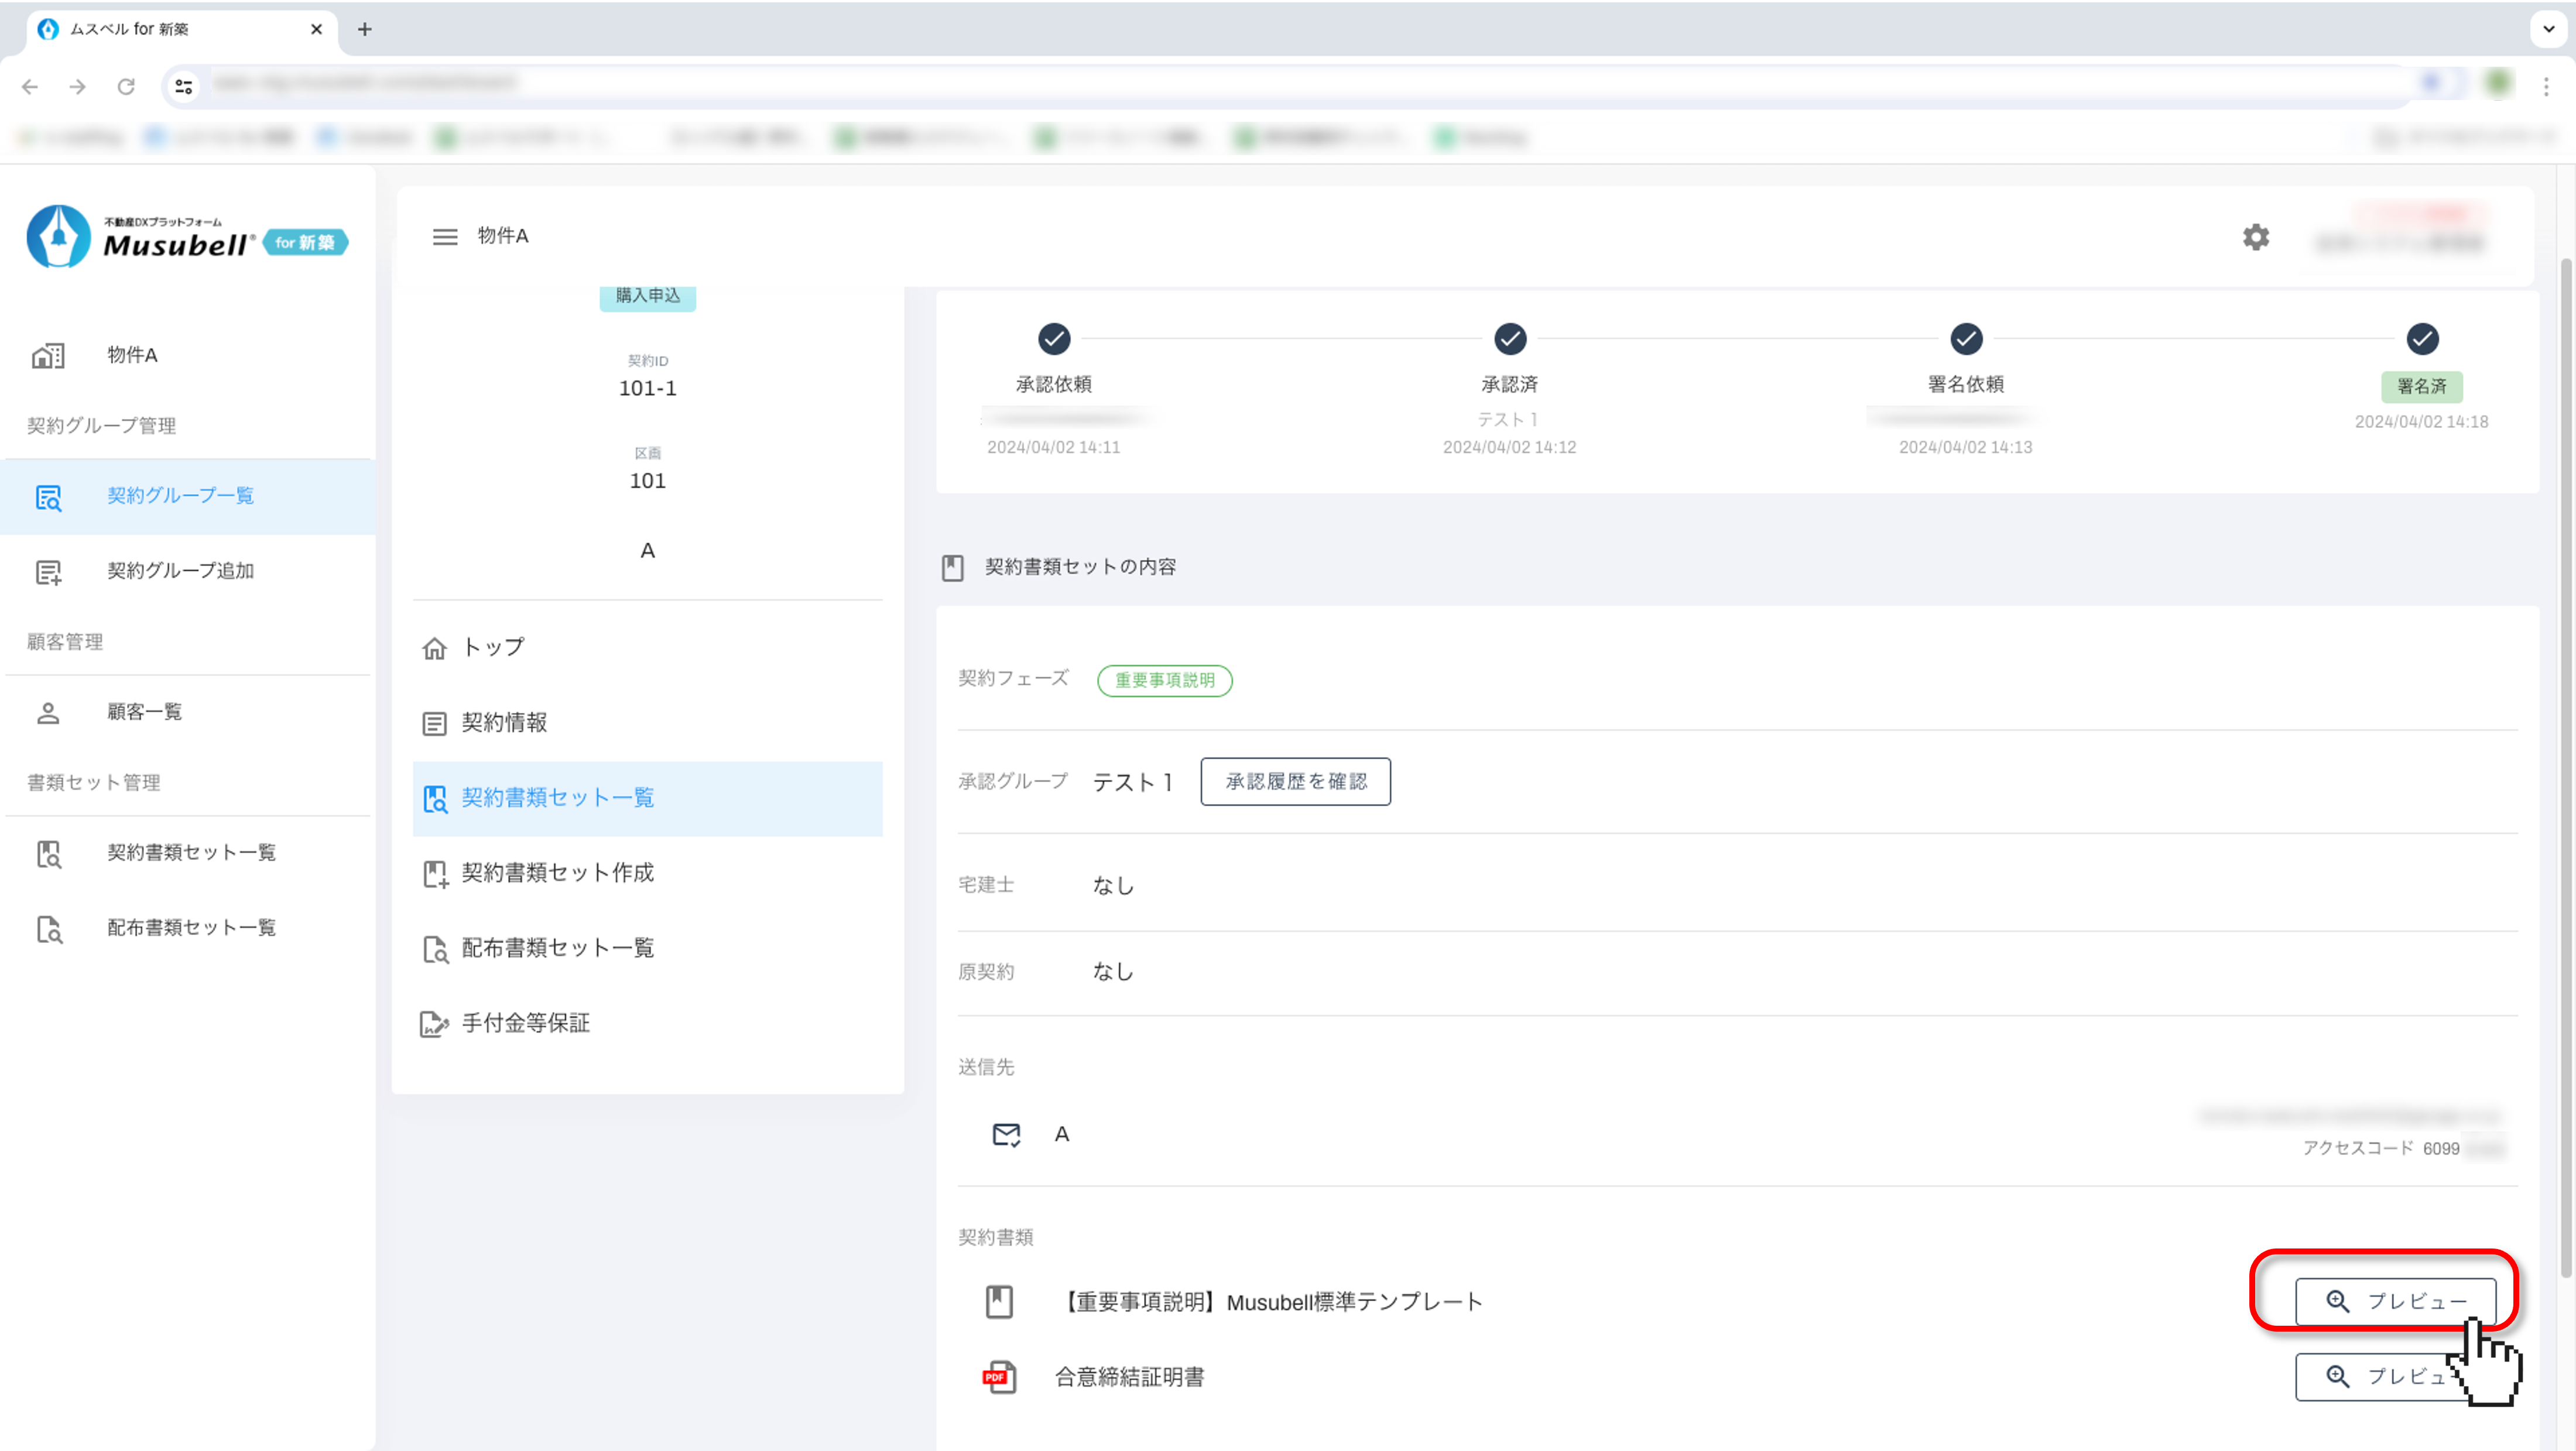Image resolution: width=2576 pixels, height=1451 pixels.
Task: Expand the browser tab search dropdown
Action: click(2548, 29)
